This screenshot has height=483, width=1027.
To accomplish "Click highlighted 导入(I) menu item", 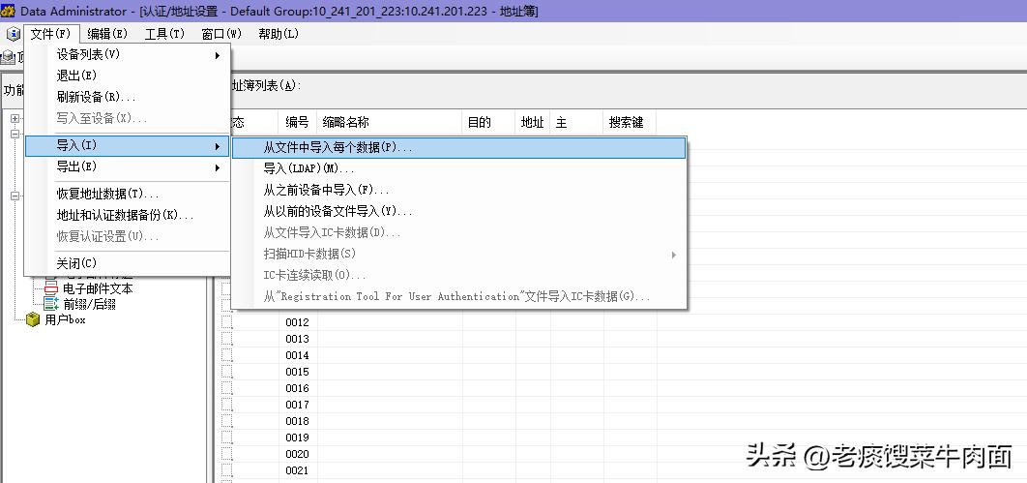I will pos(127,145).
